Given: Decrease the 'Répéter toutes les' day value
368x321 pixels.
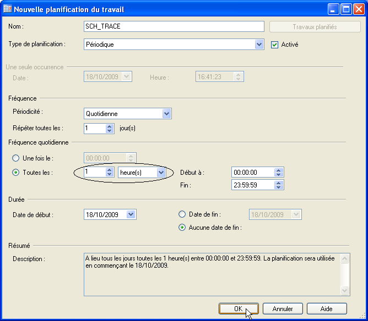Looking at the screenshot, I should click(x=109, y=131).
